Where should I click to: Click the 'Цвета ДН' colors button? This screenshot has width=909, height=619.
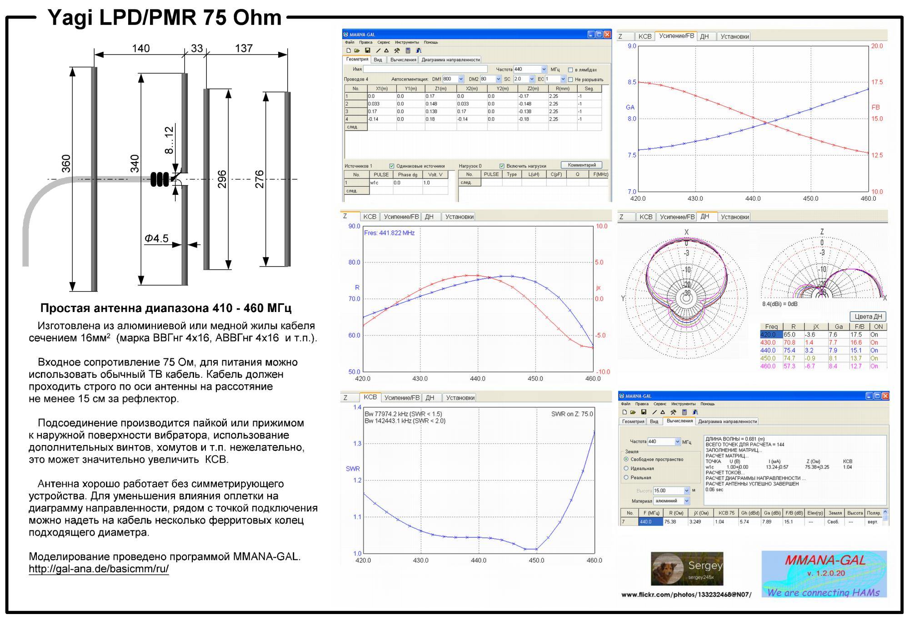click(868, 317)
